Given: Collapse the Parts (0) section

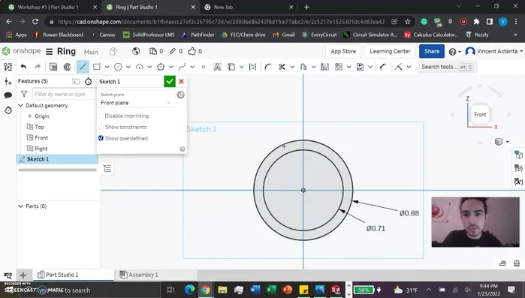Looking at the screenshot, I should pyautogui.click(x=20, y=206).
